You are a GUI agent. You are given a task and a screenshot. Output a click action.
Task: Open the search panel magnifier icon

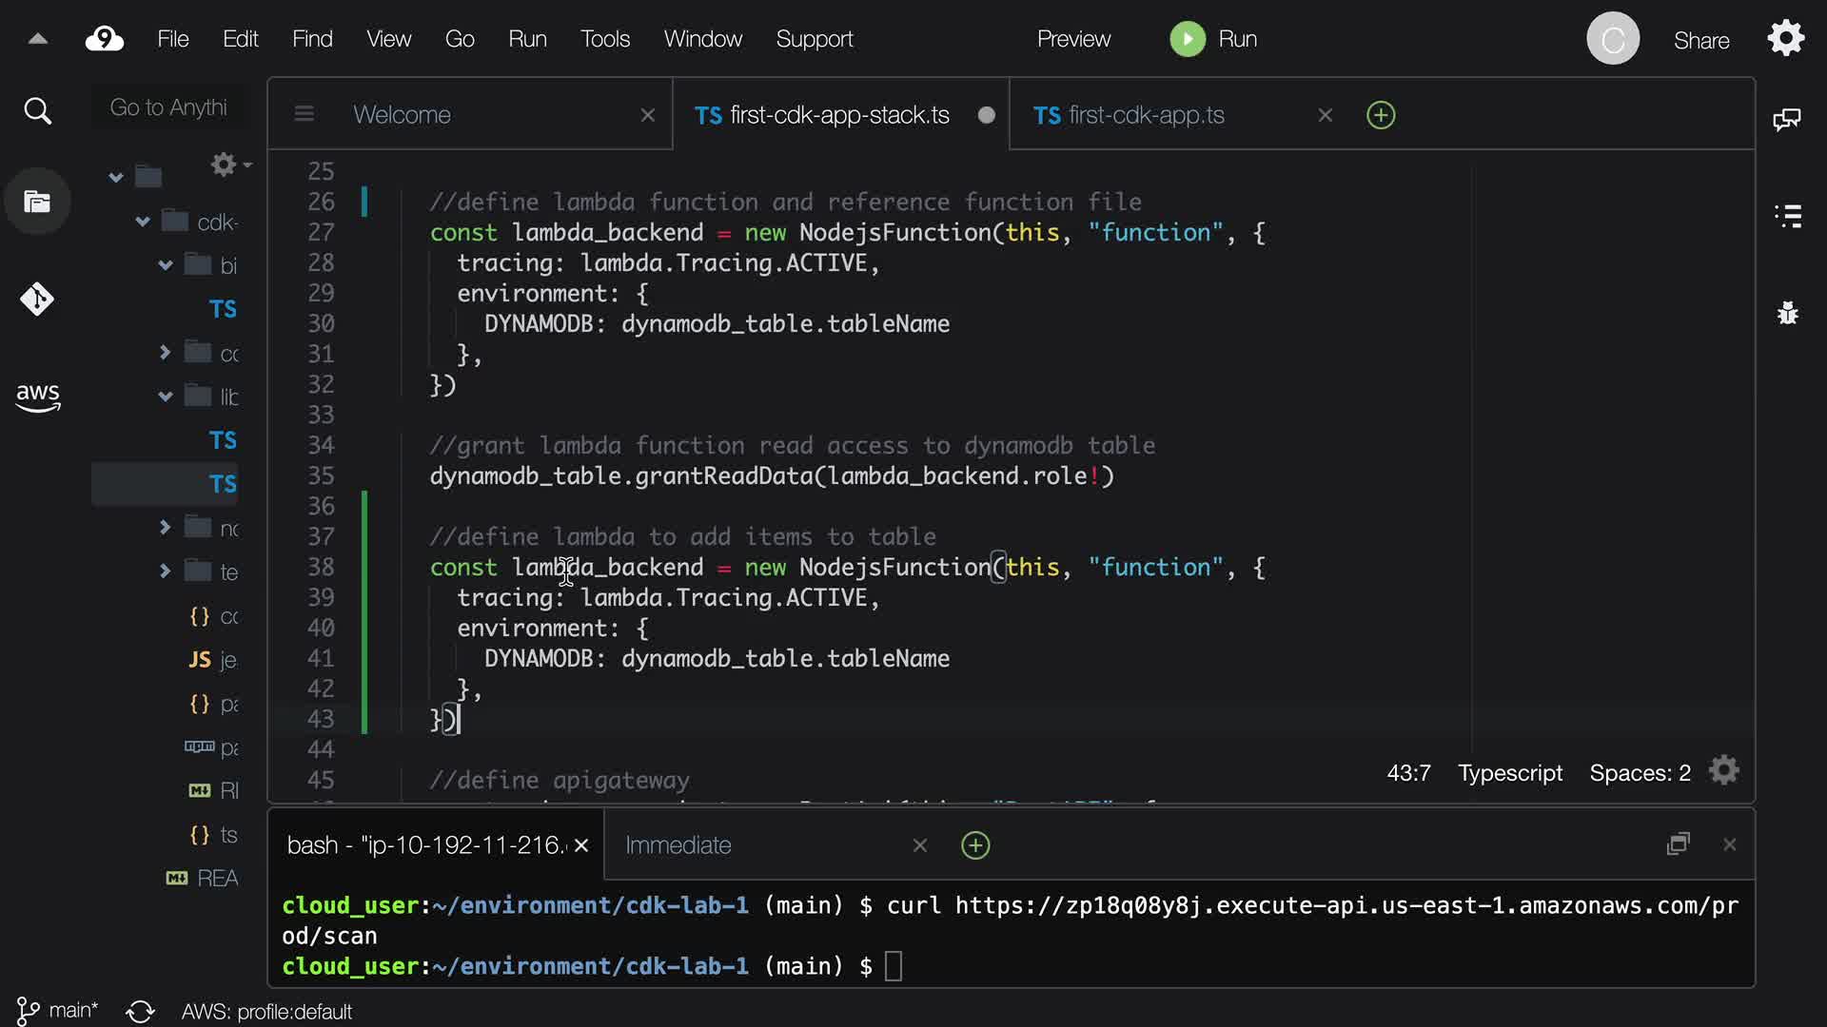point(37,111)
